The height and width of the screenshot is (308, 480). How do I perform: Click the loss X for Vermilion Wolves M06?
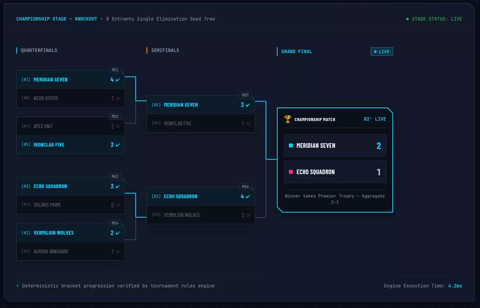tap(248, 215)
